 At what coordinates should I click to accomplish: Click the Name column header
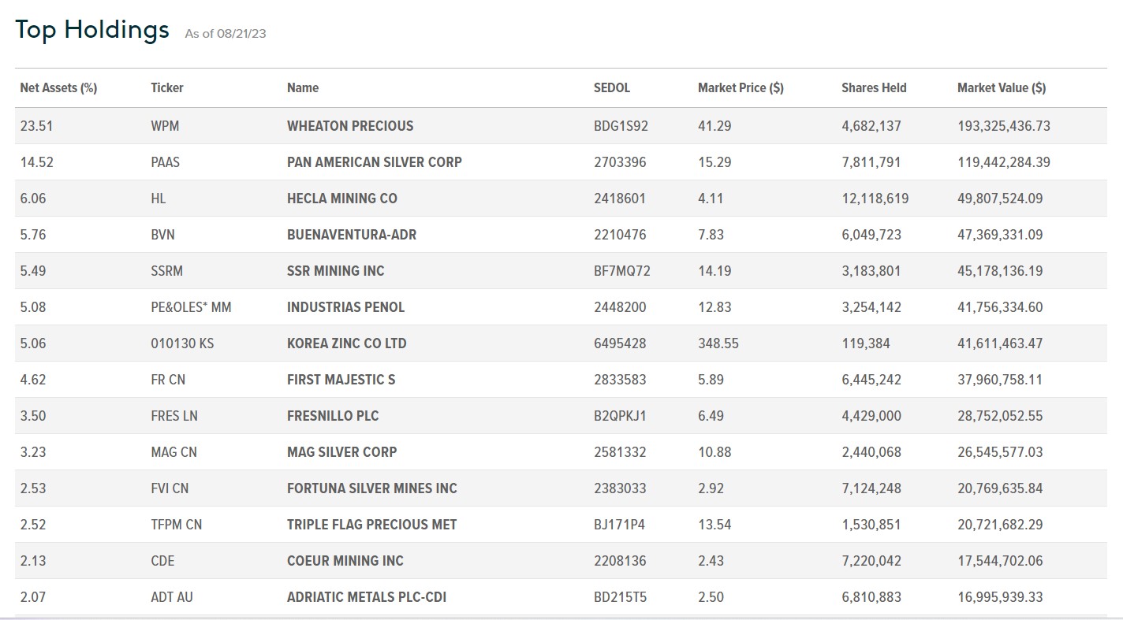click(303, 88)
